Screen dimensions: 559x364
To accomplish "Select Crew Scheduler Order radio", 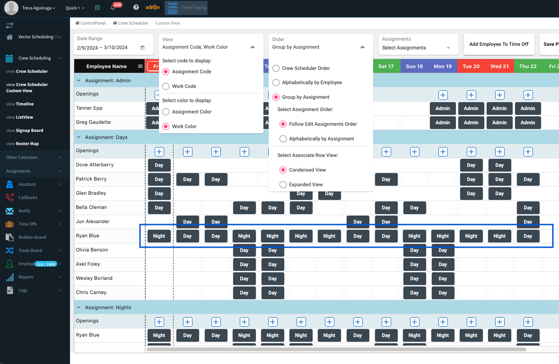I will point(276,68).
